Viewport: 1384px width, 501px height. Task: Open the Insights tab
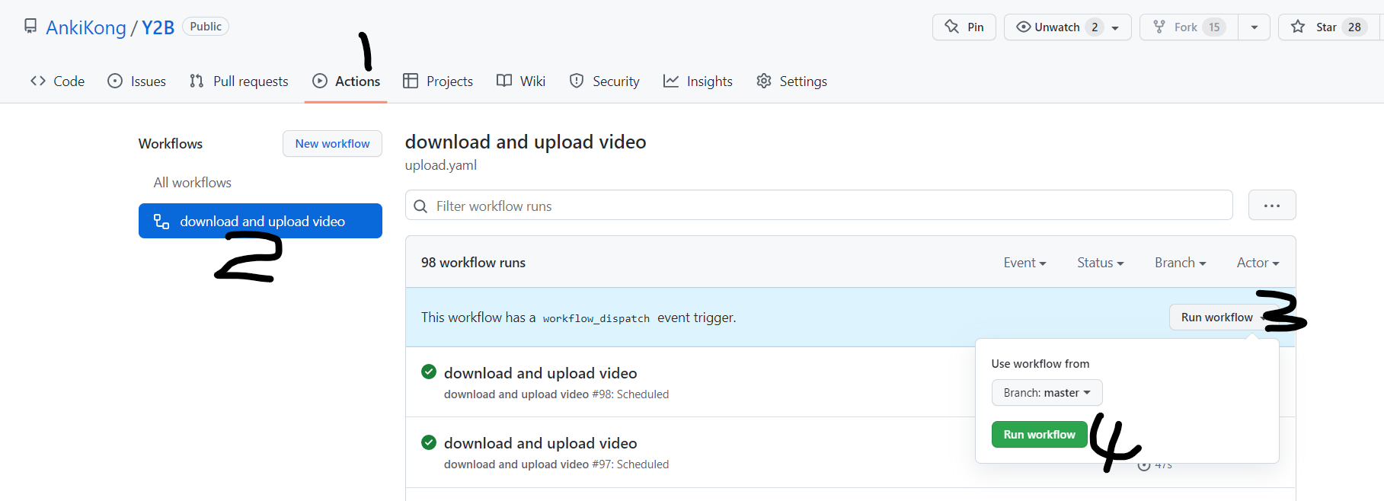pyautogui.click(x=698, y=81)
